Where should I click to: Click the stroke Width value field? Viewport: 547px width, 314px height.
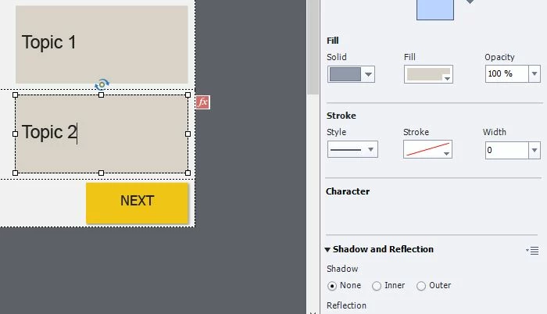pos(506,151)
